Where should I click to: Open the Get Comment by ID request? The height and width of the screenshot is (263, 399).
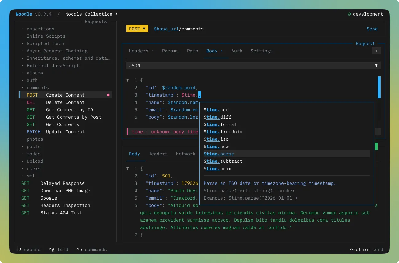coord(66,110)
